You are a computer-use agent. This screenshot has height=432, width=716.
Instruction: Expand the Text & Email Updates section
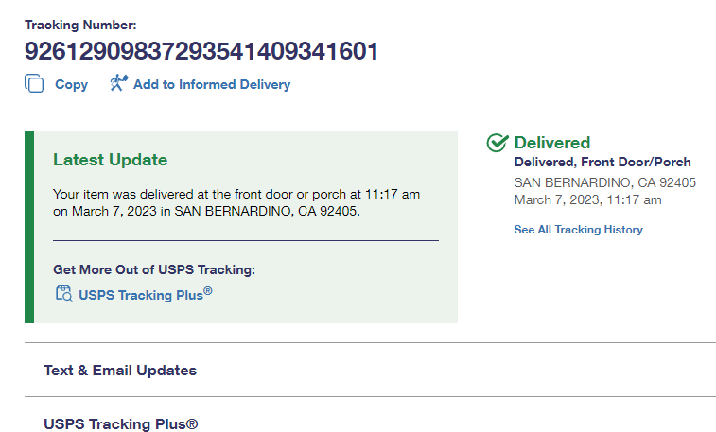120,371
